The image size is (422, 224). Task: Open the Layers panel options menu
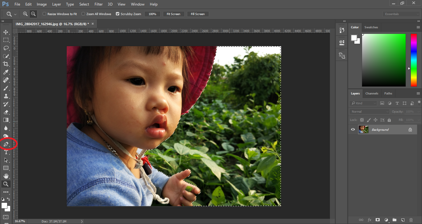418,94
